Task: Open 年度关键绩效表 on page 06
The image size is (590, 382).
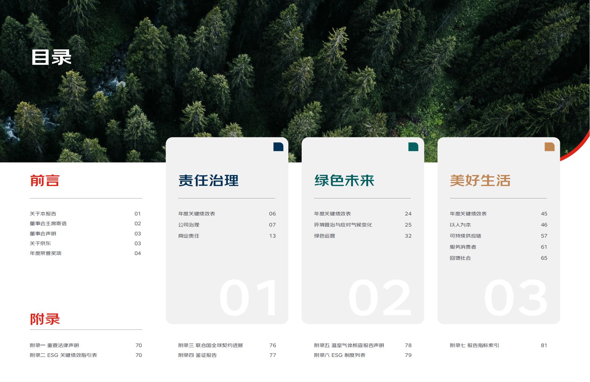Action: (197, 214)
